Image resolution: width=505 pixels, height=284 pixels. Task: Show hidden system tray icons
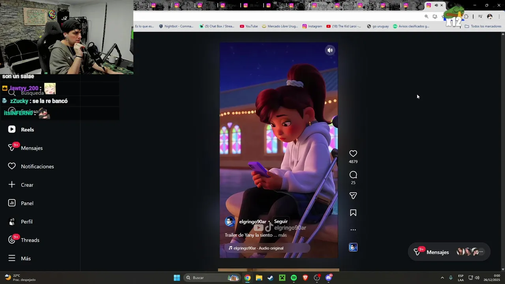click(x=442, y=278)
